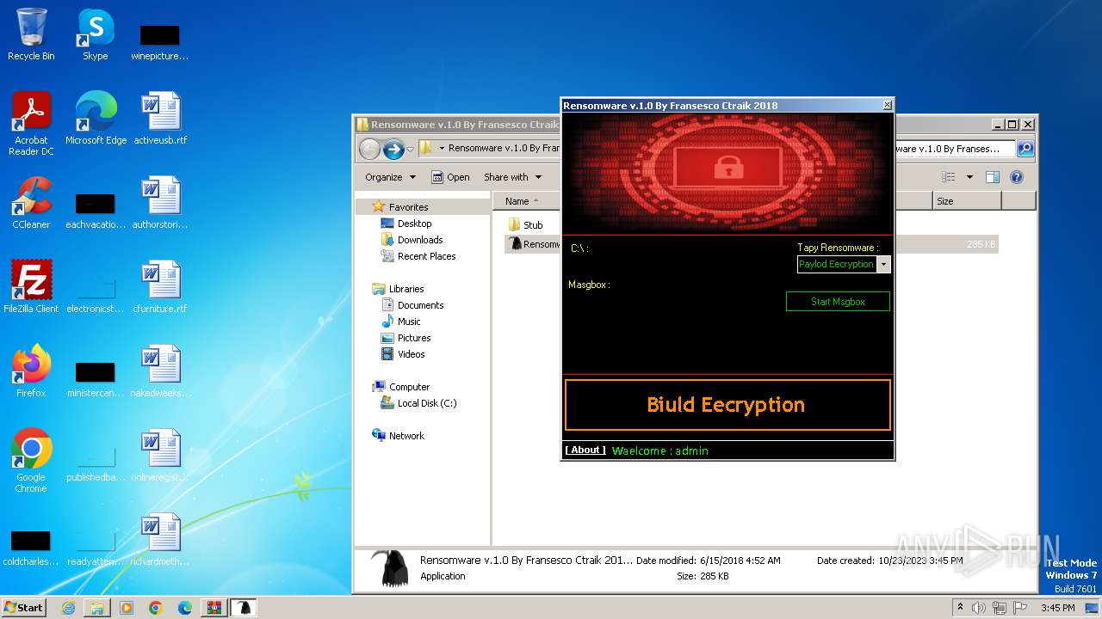The height and width of the screenshot is (619, 1102).
Task: Select the Rensomware application file row
Action: 751,244
